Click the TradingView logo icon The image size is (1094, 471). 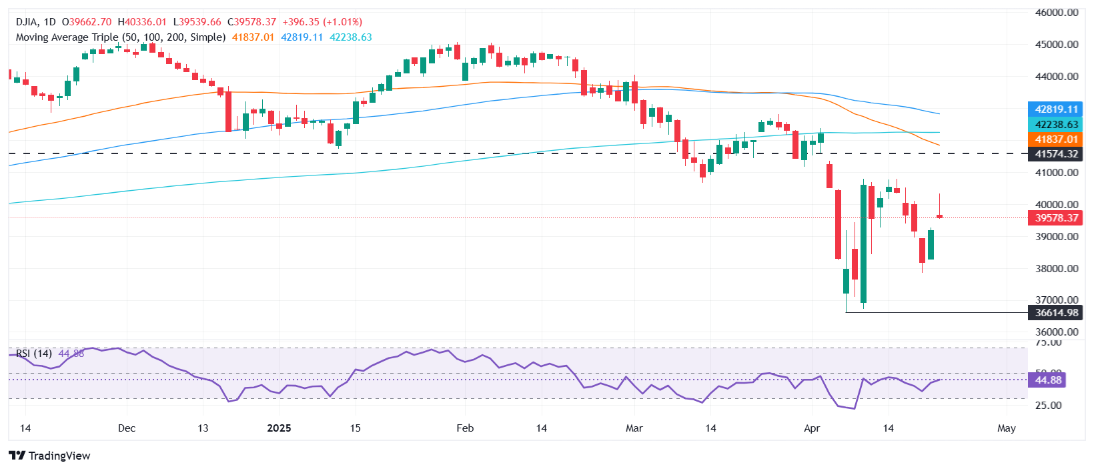click(17, 456)
